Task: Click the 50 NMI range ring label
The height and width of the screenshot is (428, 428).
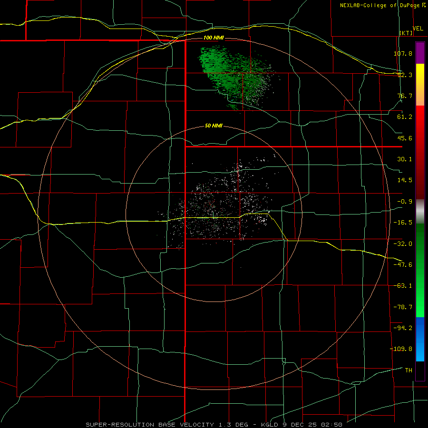Action: [x=214, y=126]
